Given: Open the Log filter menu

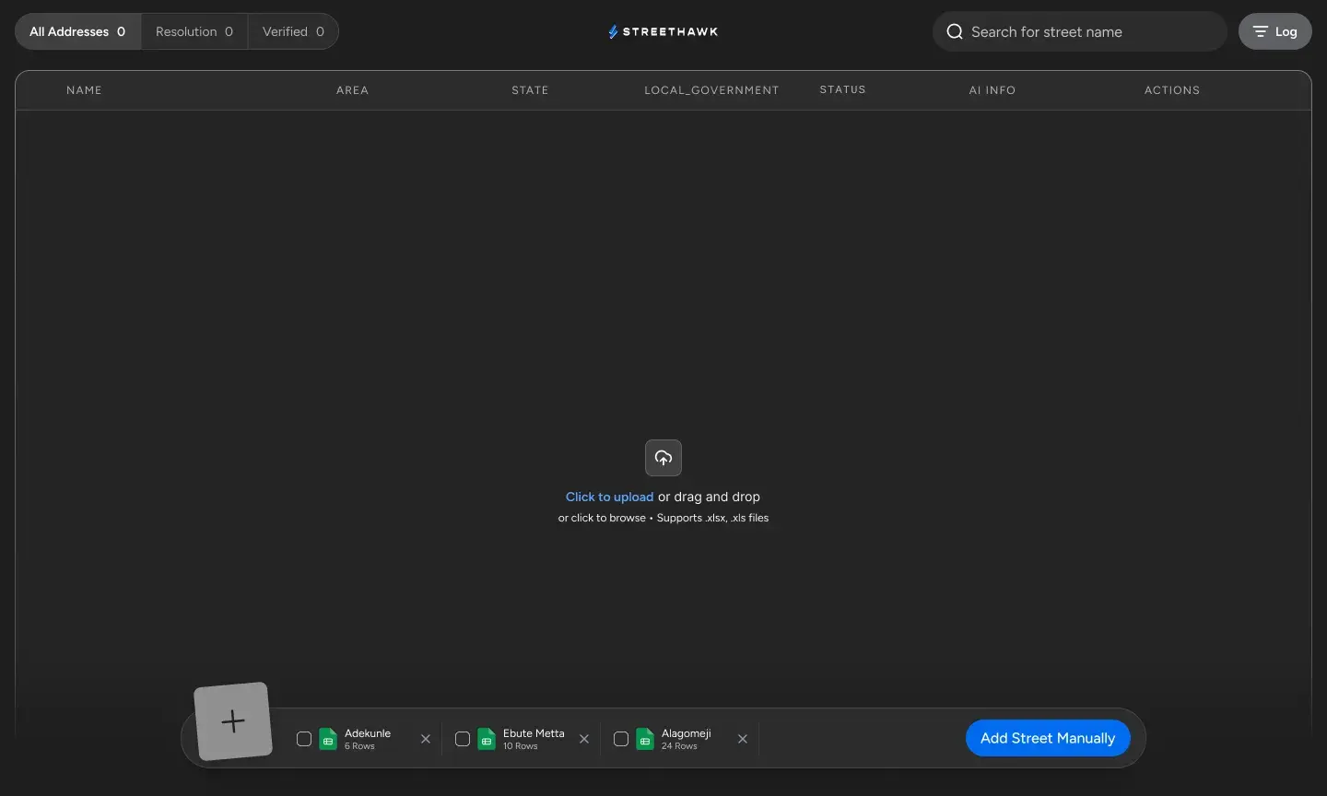Looking at the screenshot, I should point(1274,32).
